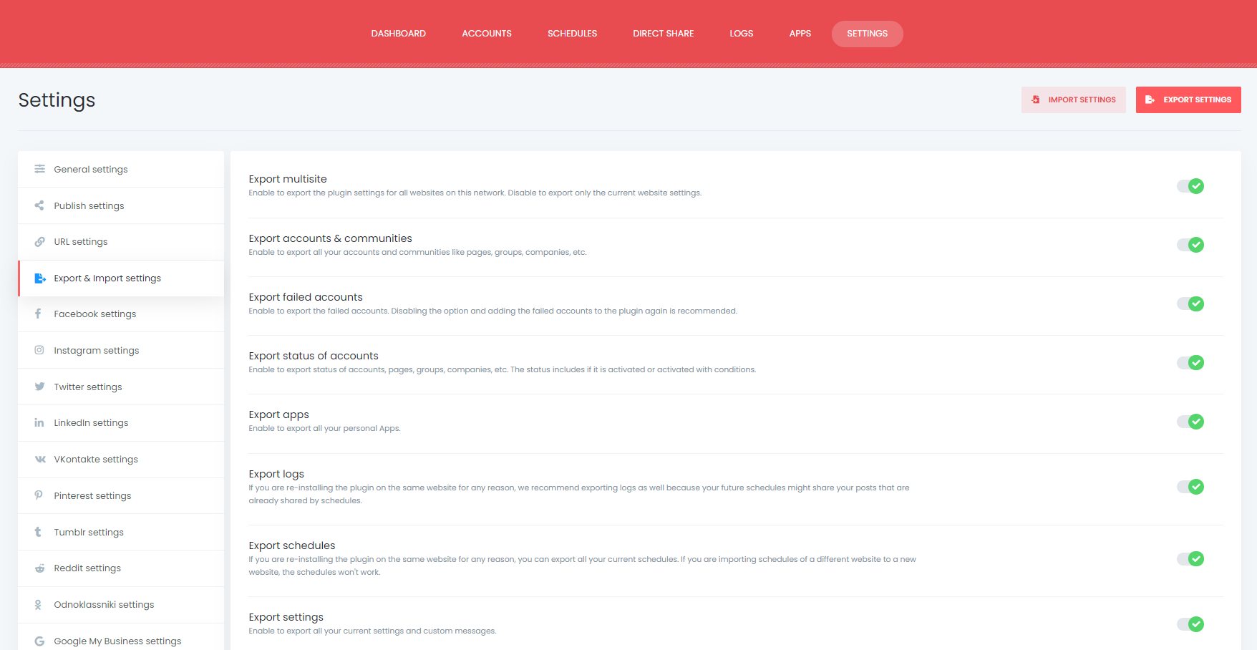The width and height of the screenshot is (1257, 650).
Task: Turn off Export status of accounts switch
Action: [x=1190, y=362]
